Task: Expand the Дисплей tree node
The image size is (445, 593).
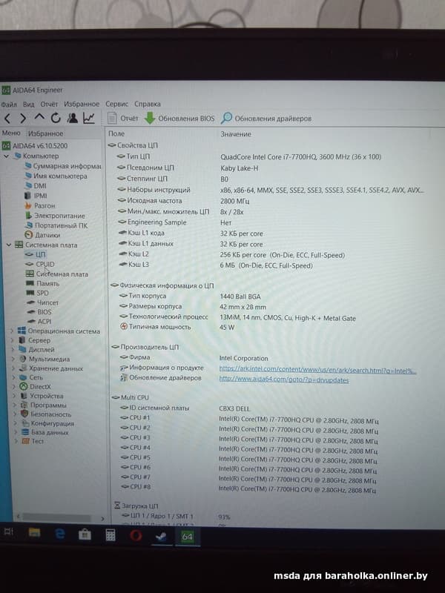Action: click(13, 350)
